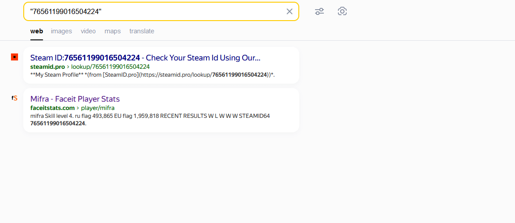Clear the search query with the X icon
Image resolution: width=515 pixels, height=223 pixels.
(x=290, y=11)
